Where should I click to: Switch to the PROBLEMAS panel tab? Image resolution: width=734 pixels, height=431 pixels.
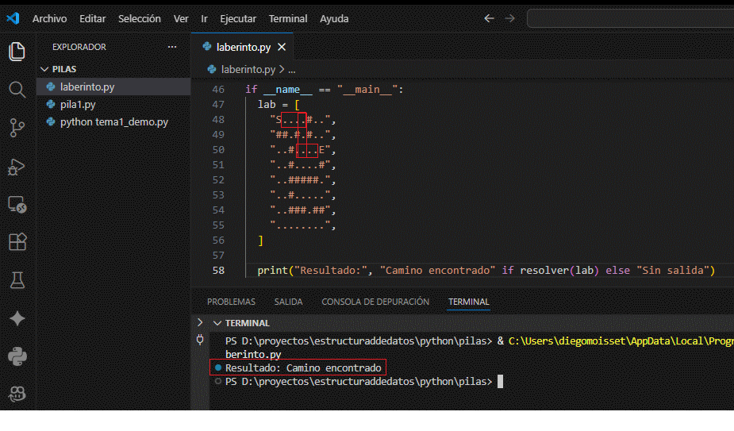[x=231, y=302]
